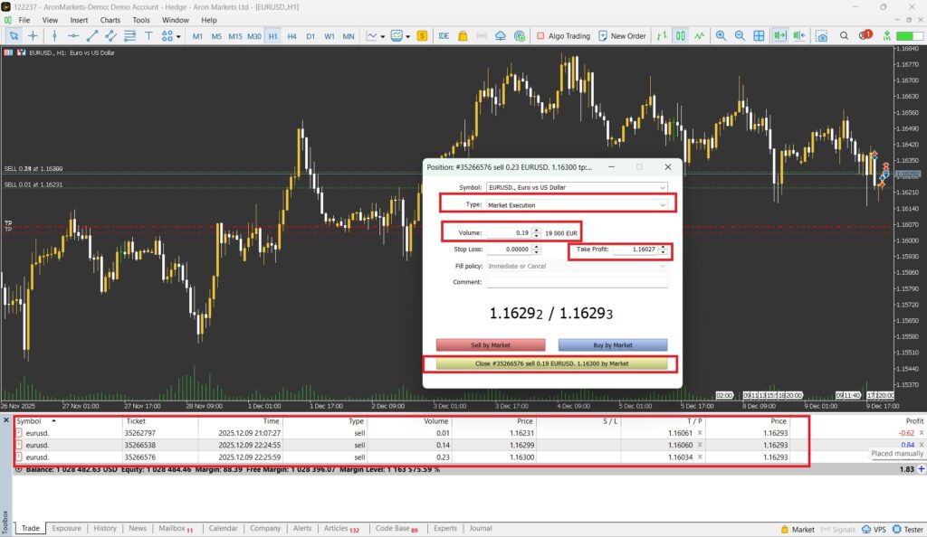Pick the trendline drawing tool
The width and height of the screenshot is (927, 537).
point(91,36)
